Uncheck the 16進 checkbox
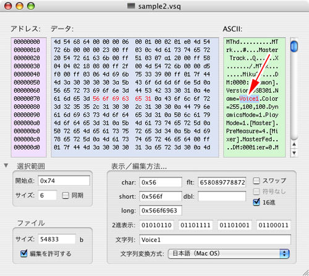309x276 pixels. (256, 202)
